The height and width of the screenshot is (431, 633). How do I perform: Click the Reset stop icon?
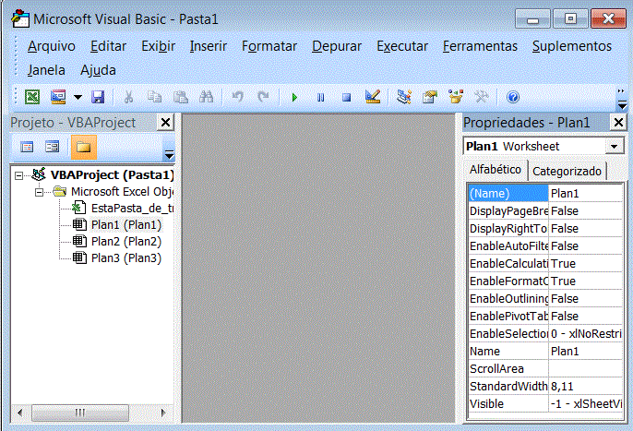click(346, 97)
